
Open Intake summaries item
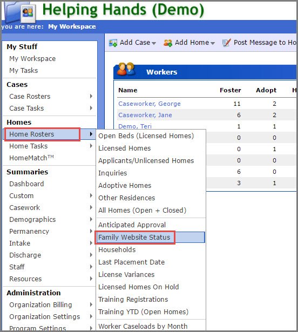(x=19, y=243)
